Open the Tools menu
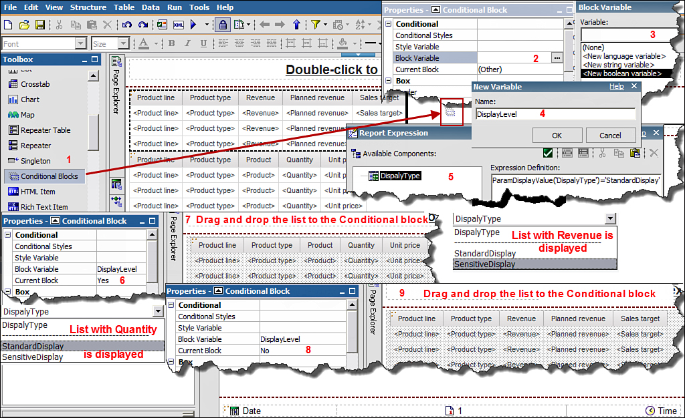This screenshot has width=685, height=418. pos(199,7)
